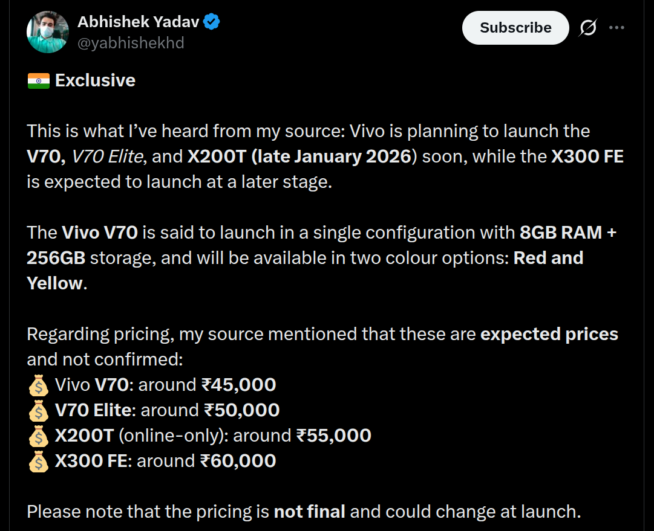Click Abhishek Yadav's profile picture

click(47, 31)
